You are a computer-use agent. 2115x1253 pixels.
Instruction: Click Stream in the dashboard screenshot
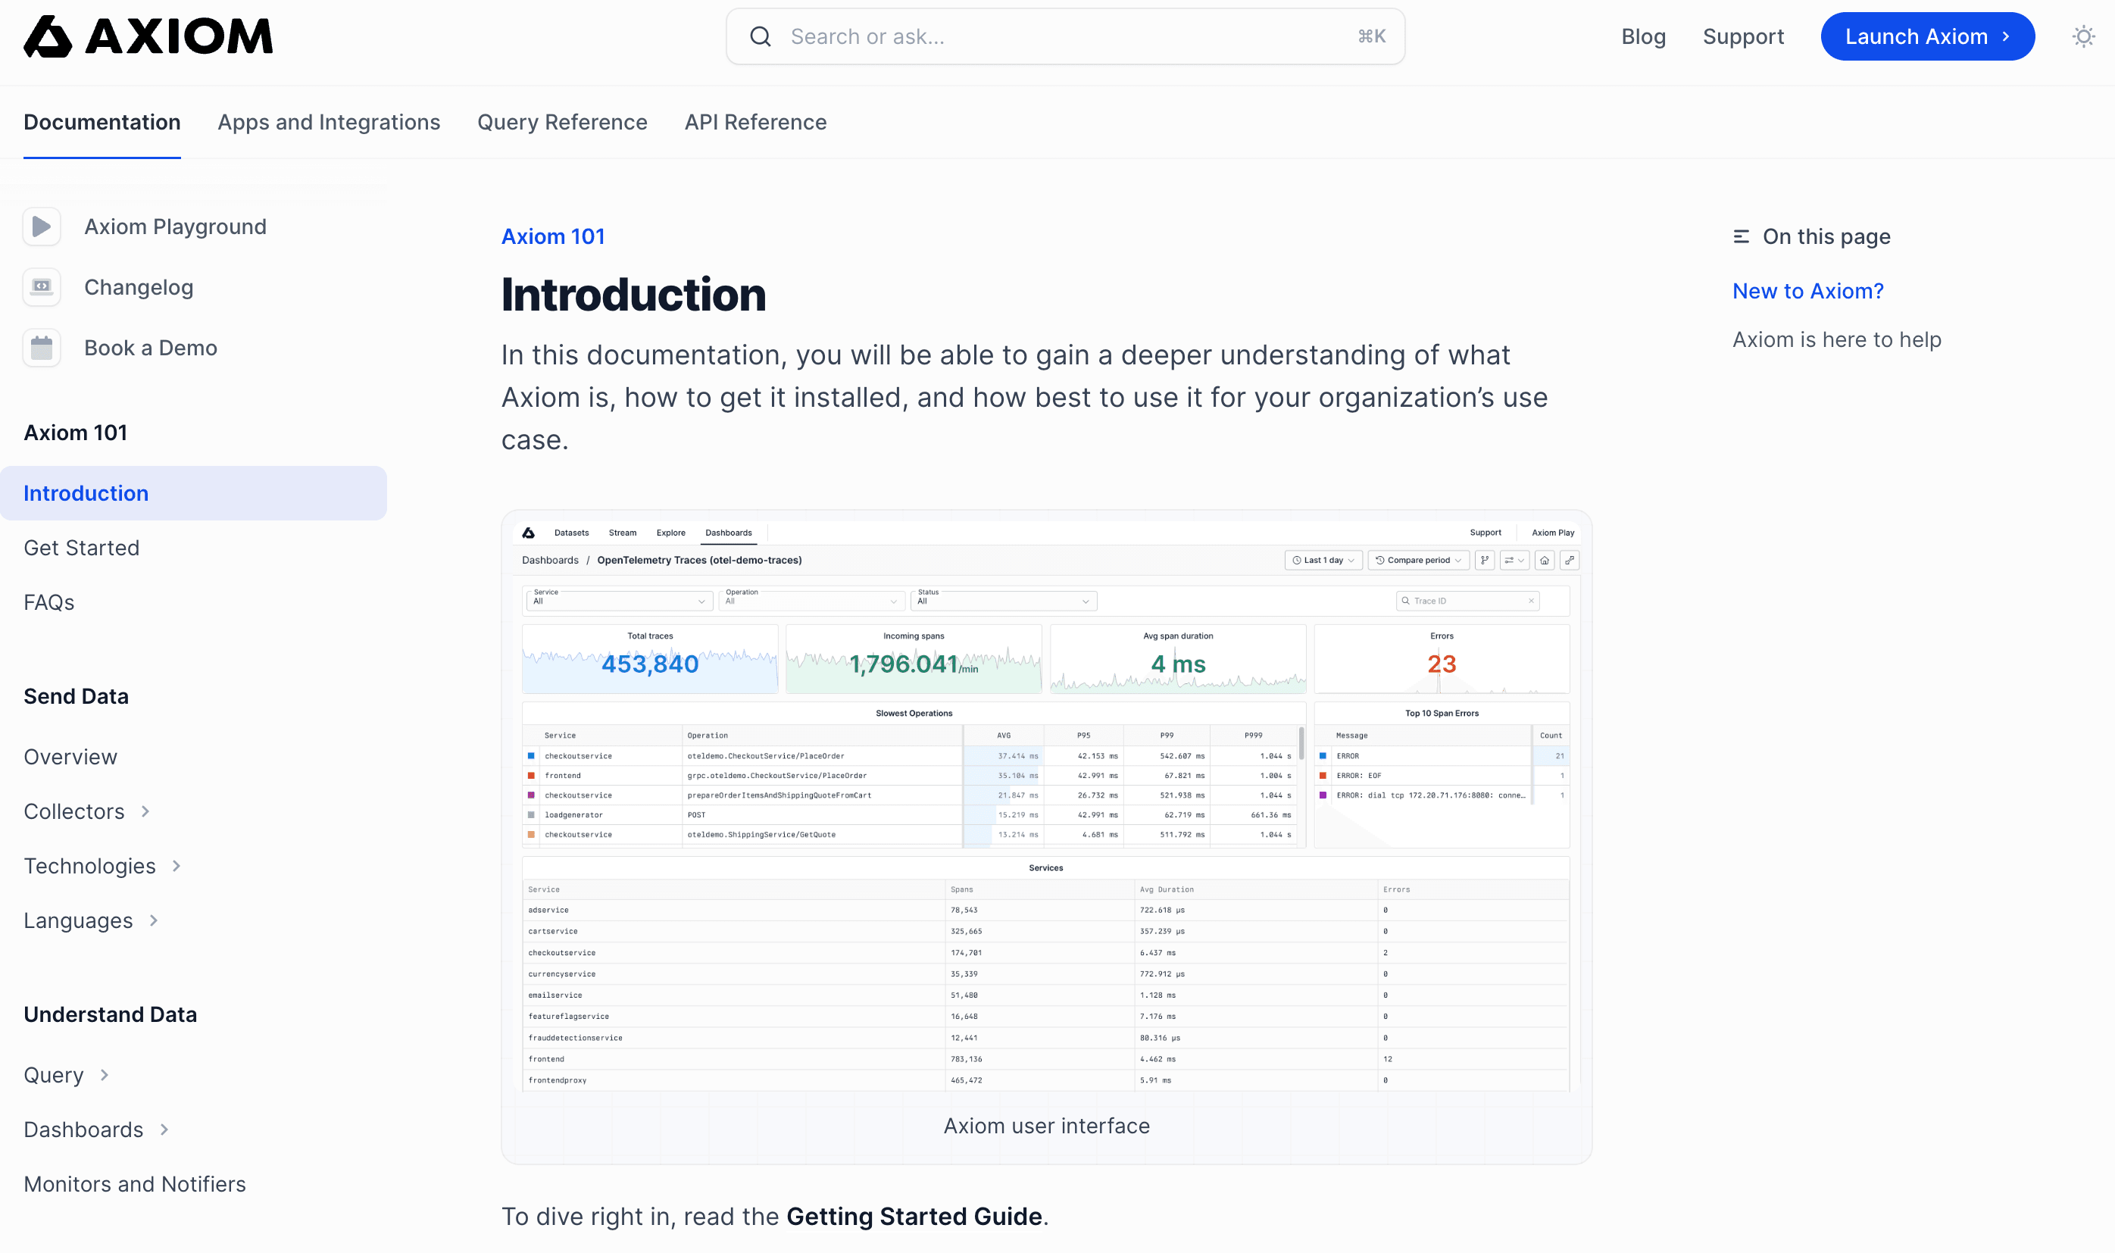coord(622,533)
